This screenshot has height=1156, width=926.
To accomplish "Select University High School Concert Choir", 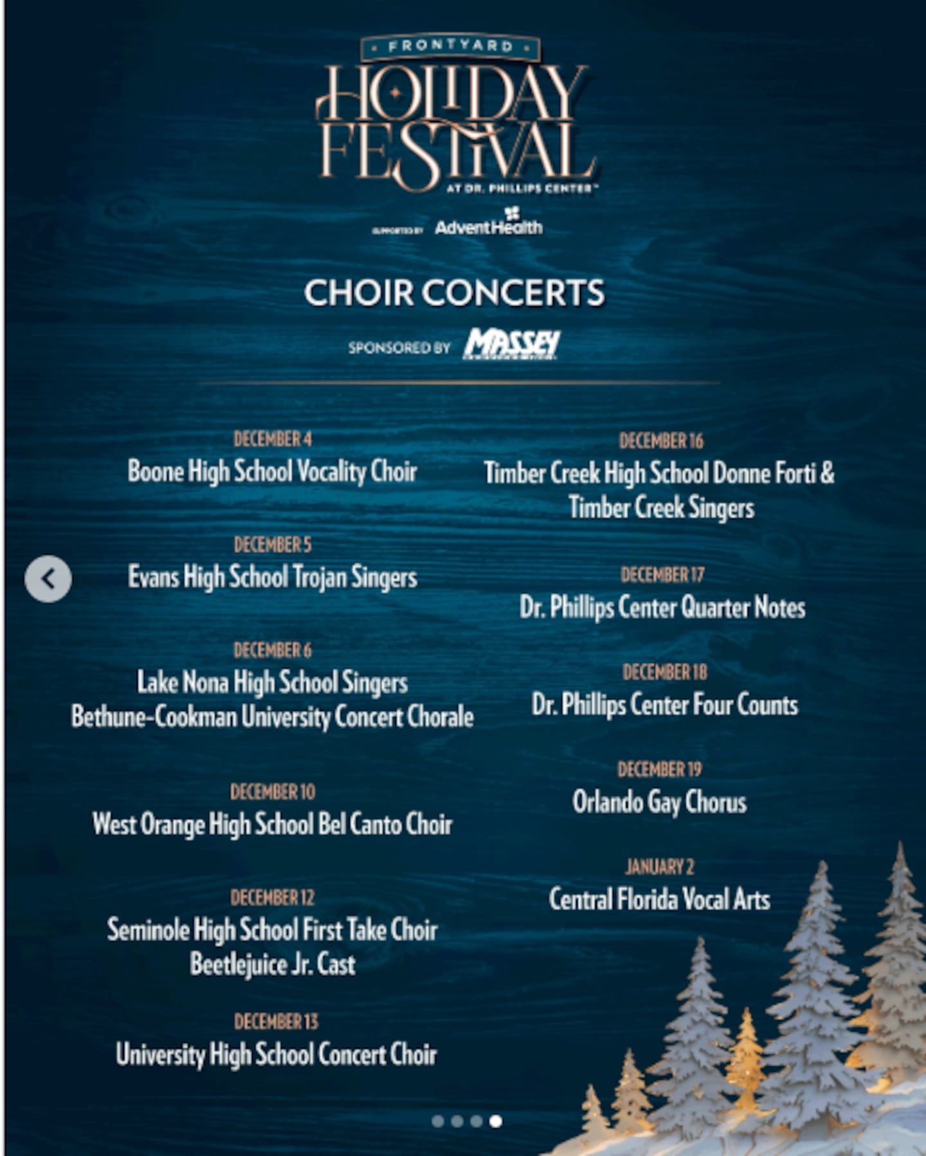I will (x=276, y=1055).
